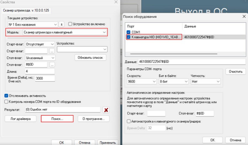
Task: Click the Длина input field
Action: coord(40,71)
